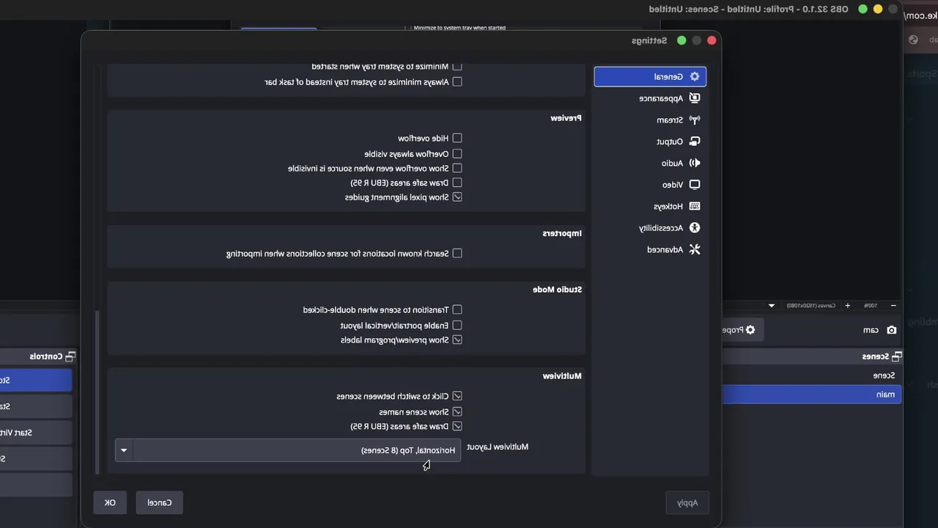Check the Hide overflow option
Screen dimensions: 938x528
(457, 138)
